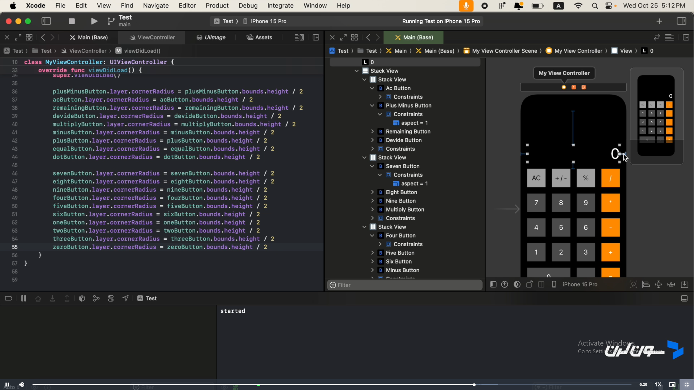Pause program execution in debug bar
Viewport: 694px width, 390px height.
[x=23, y=298]
